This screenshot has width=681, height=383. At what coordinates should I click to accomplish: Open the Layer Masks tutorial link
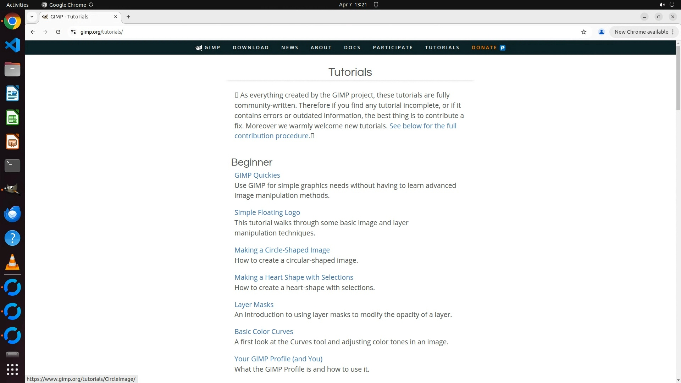[254, 305]
